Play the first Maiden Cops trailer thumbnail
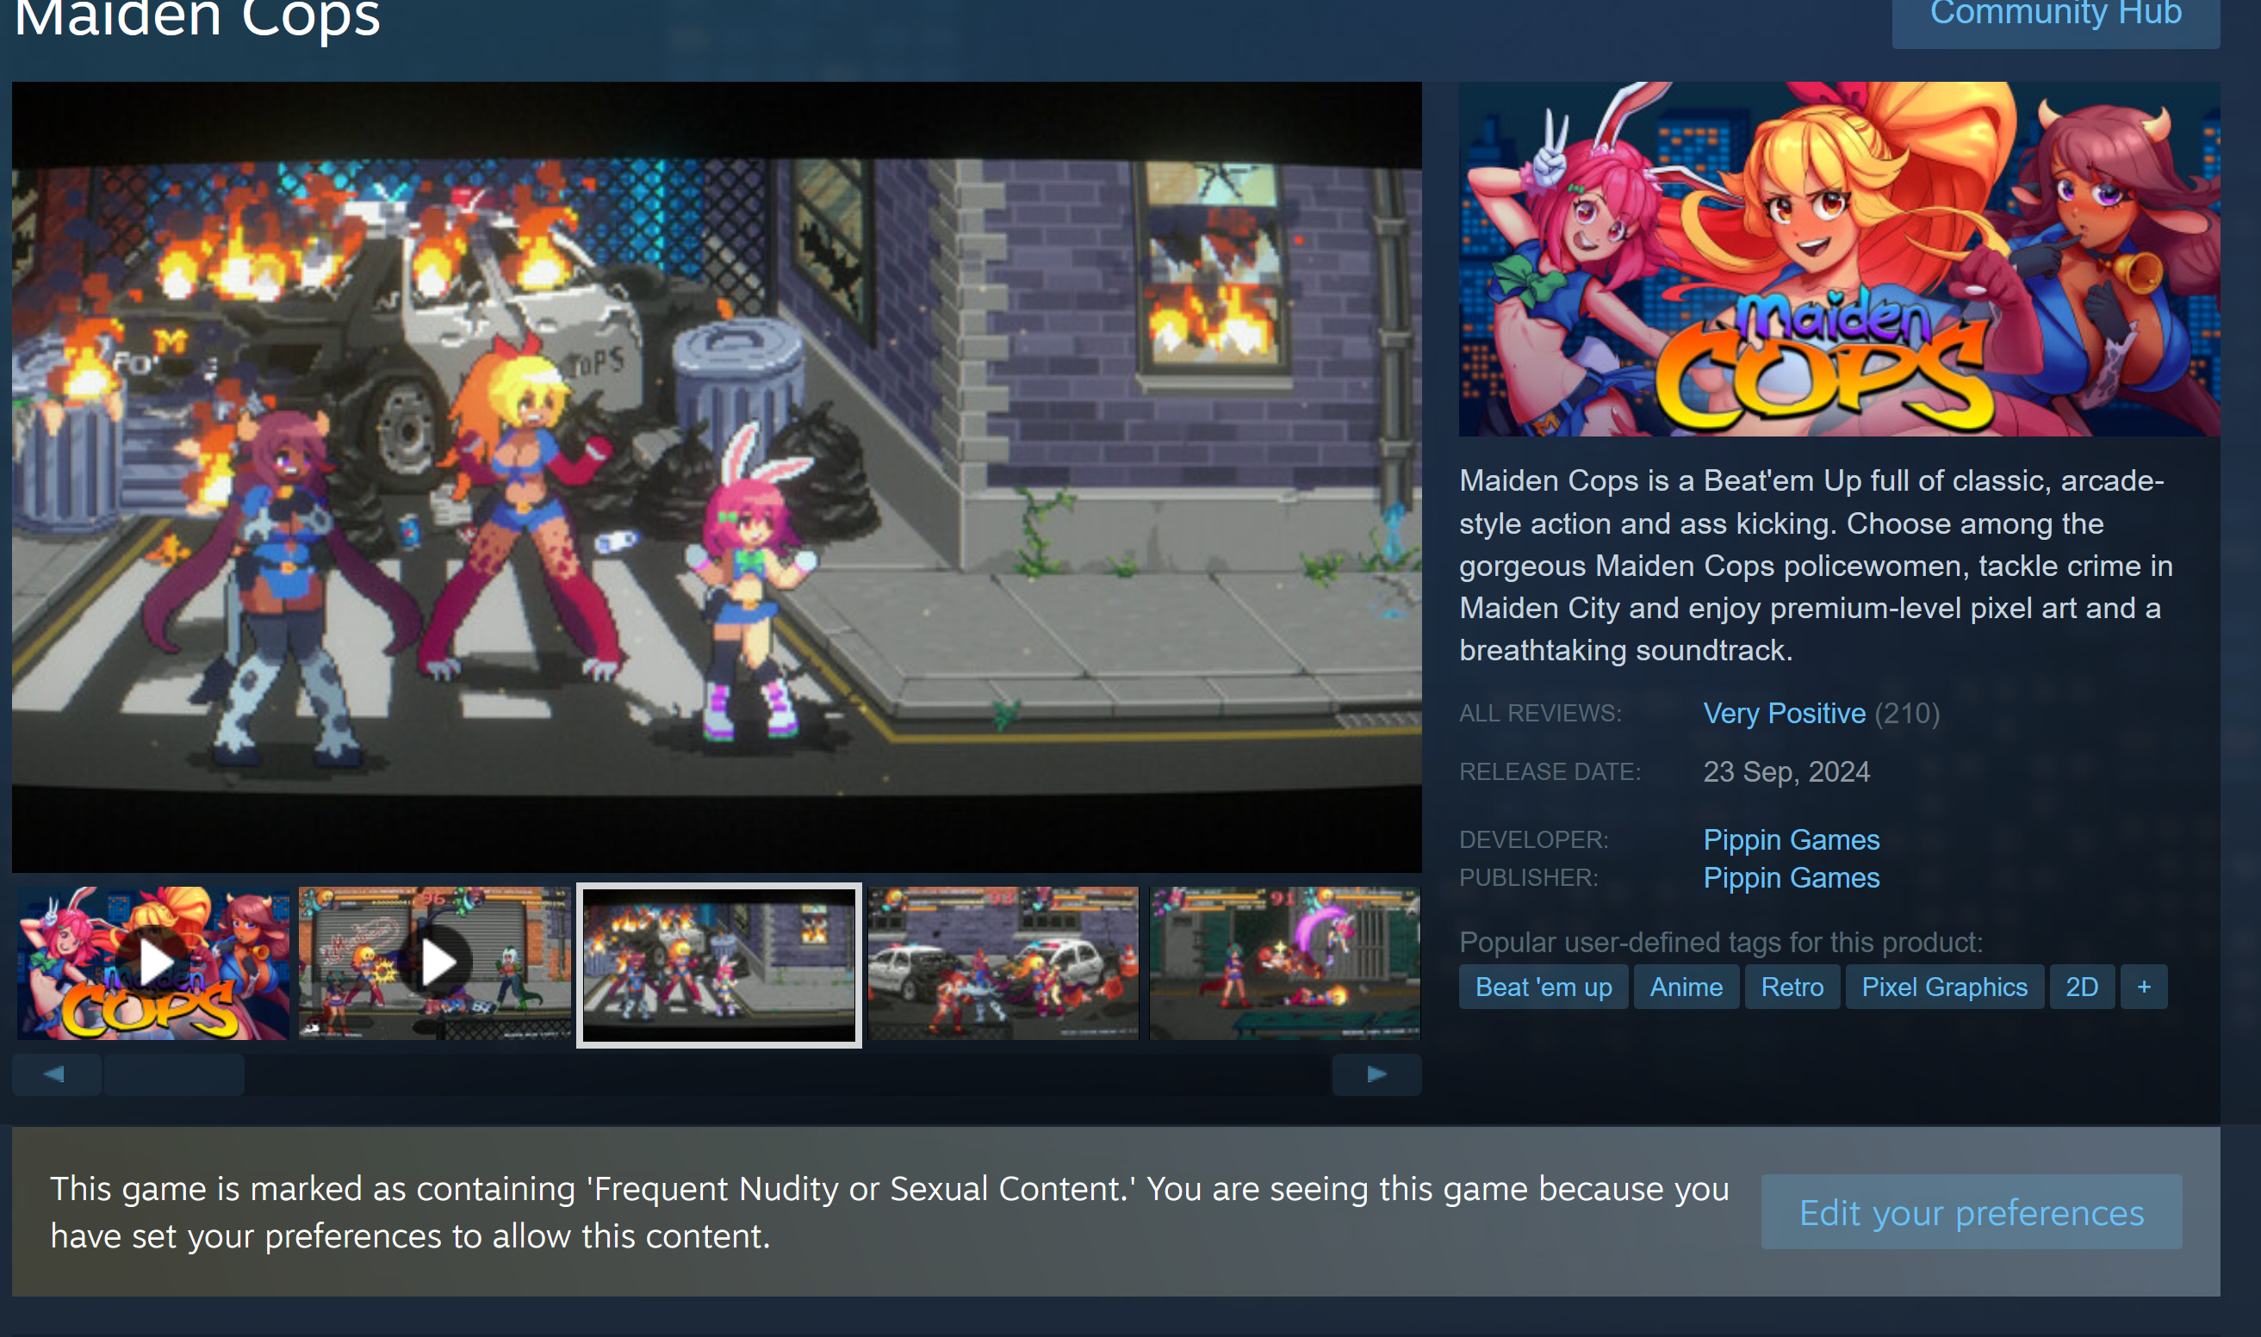The height and width of the screenshot is (1337, 2261). pos(153,963)
